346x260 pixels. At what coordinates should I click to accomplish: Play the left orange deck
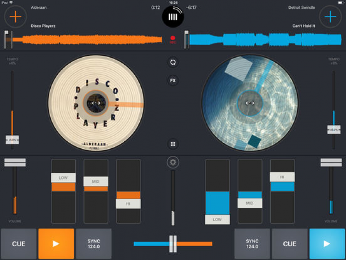click(x=56, y=244)
